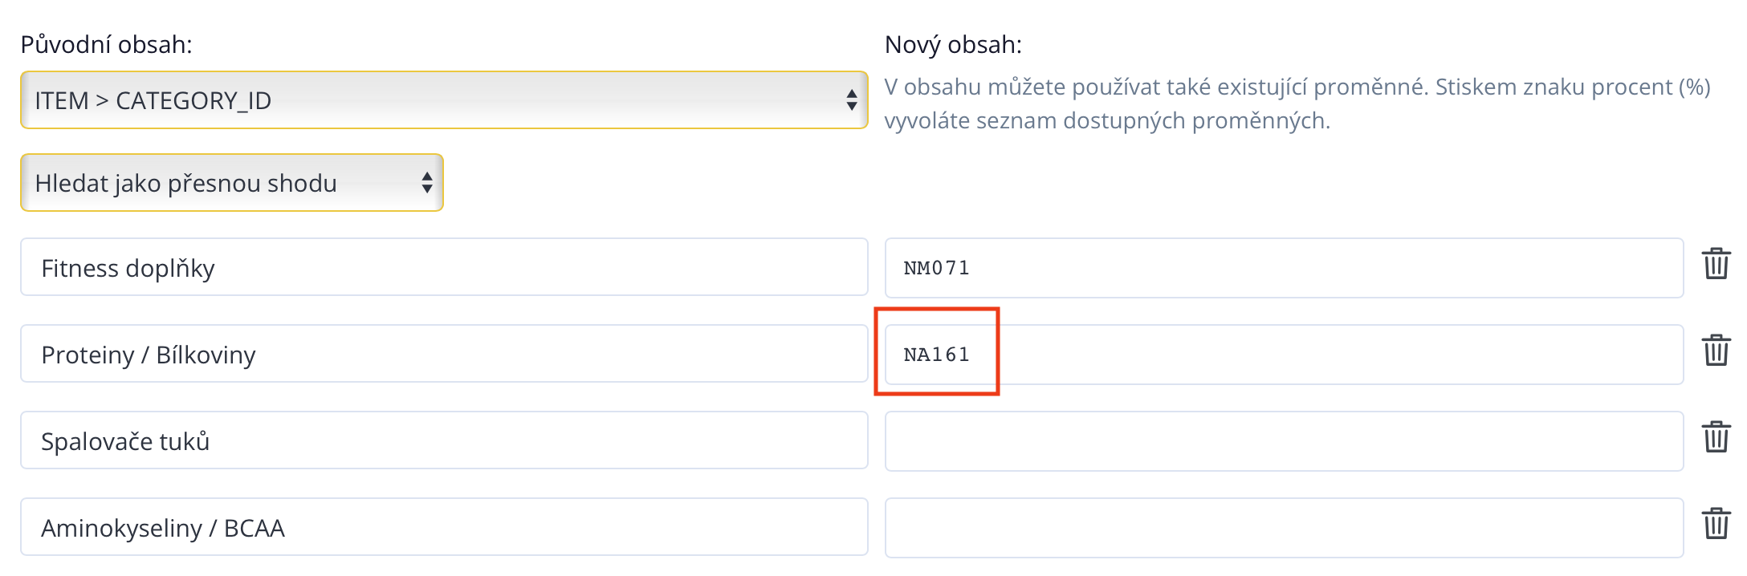
Task: Open the ITEM > CATEGORY_ID dropdown
Action: coord(443,100)
